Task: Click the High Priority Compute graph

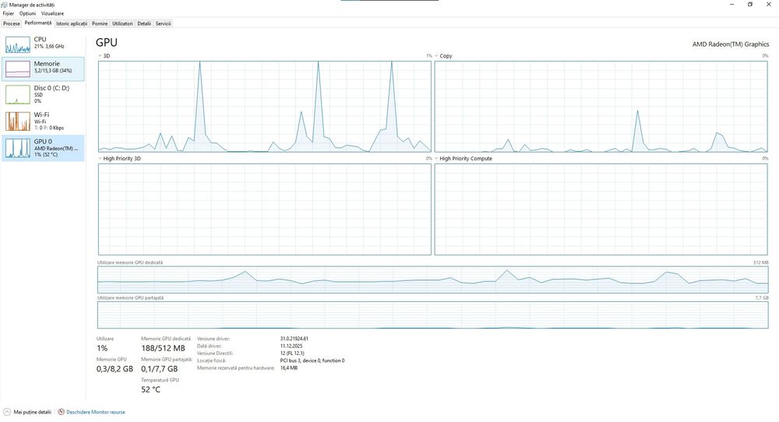Action: tap(601, 209)
